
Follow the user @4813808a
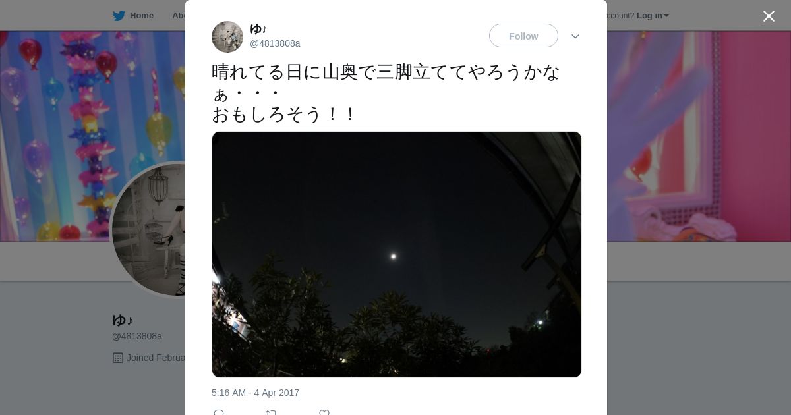click(523, 36)
